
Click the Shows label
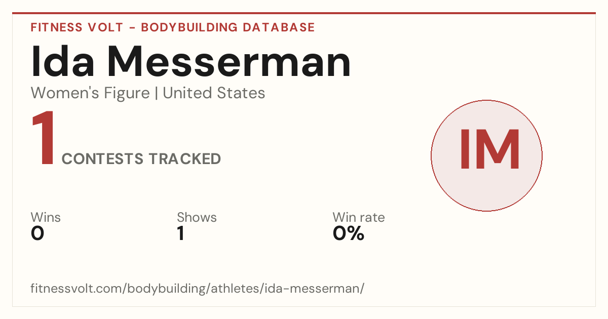197,217
